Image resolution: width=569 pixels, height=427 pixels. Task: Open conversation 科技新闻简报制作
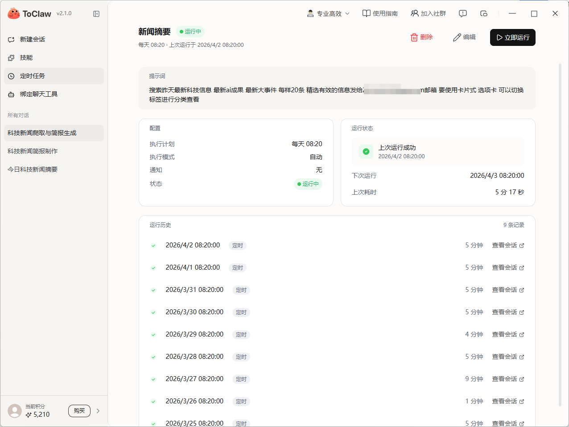point(33,151)
